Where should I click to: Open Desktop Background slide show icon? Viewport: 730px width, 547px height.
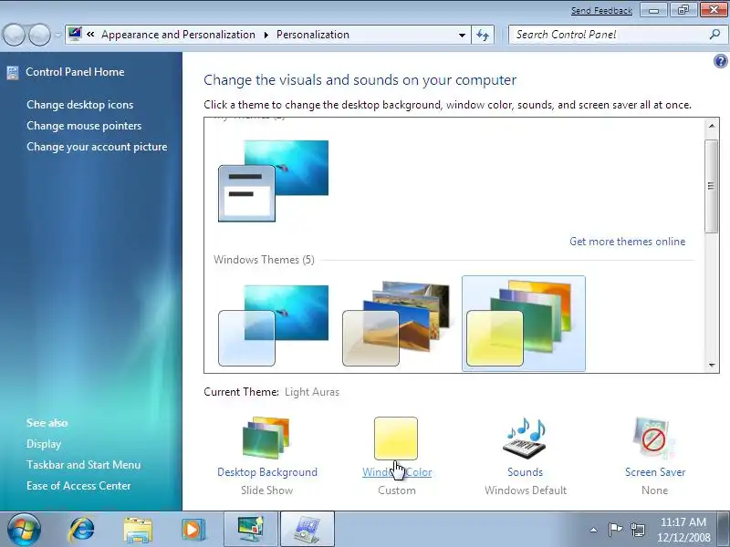click(x=266, y=438)
